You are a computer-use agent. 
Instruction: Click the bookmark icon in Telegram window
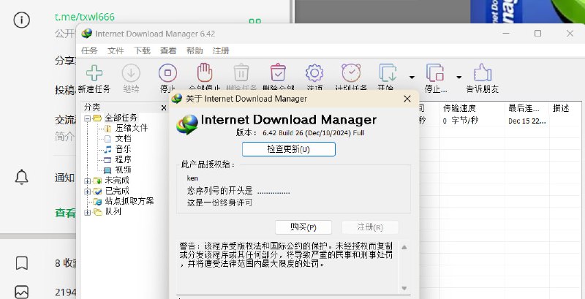click(22, 263)
